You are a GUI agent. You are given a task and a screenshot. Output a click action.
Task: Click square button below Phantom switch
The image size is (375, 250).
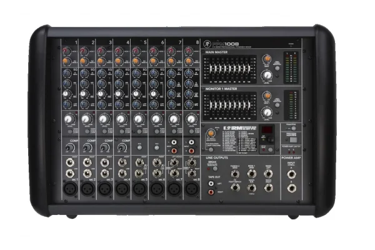(x=293, y=140)
